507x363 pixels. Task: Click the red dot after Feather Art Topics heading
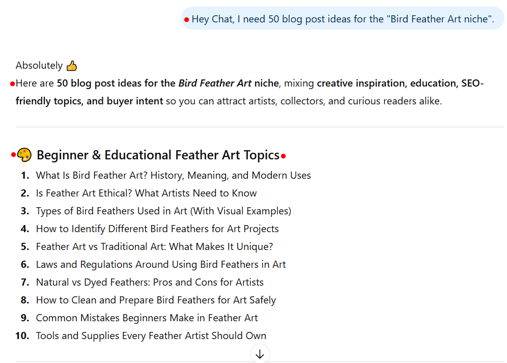[283, 155]
